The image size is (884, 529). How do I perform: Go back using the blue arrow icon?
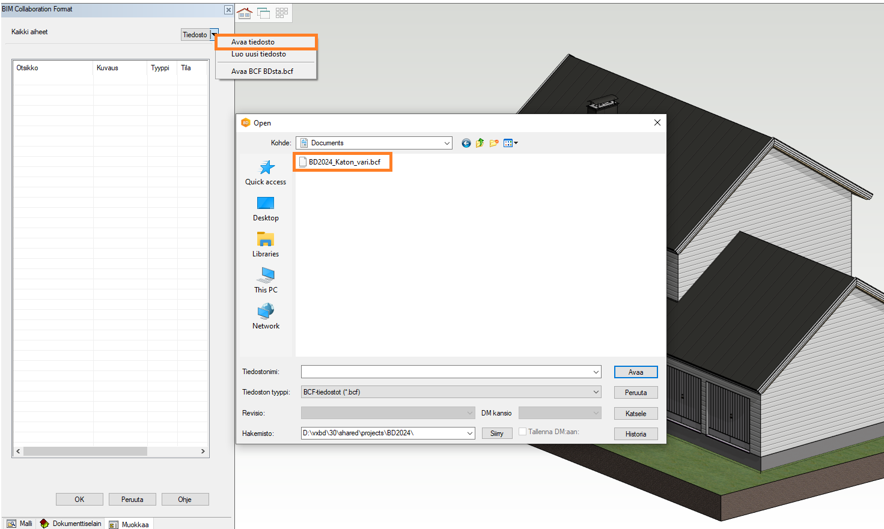(x=466, y=143)
